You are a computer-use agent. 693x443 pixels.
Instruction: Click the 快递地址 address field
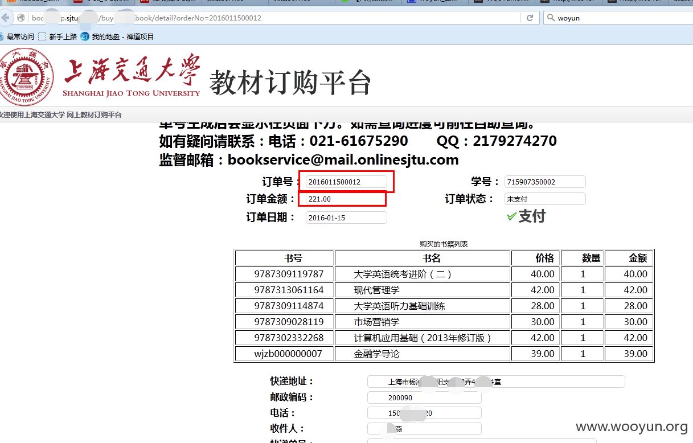496,382
